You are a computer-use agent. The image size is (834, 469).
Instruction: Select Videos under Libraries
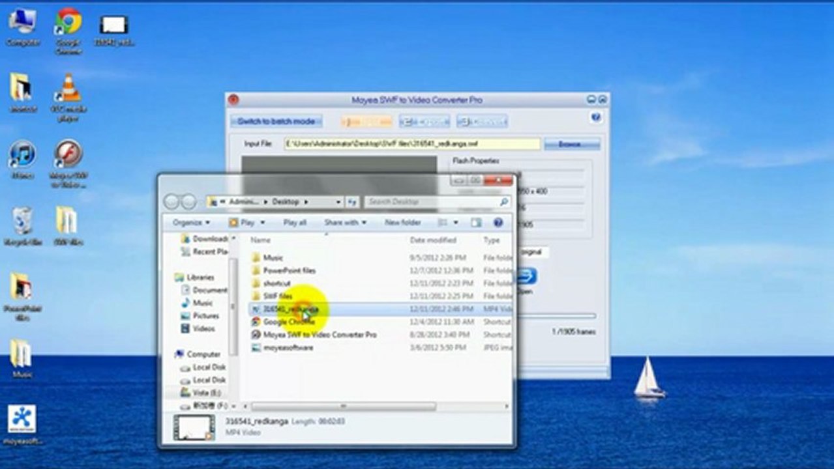(x=199, y=329)
